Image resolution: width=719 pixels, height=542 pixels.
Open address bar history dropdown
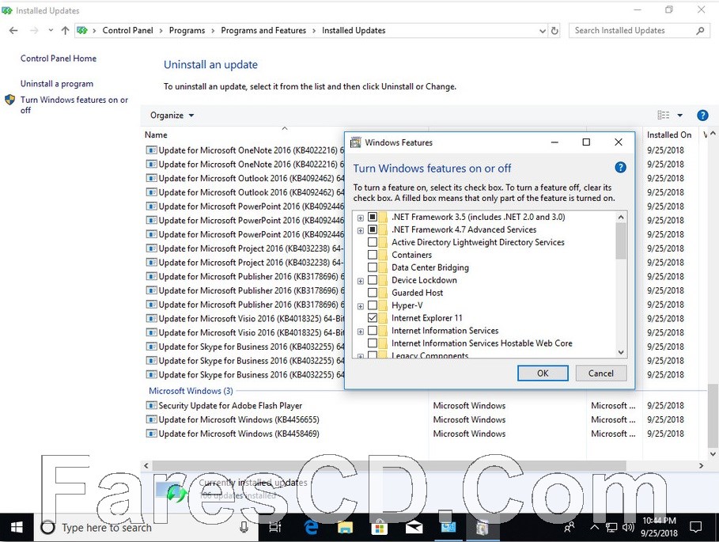click(x=543, y=31)
